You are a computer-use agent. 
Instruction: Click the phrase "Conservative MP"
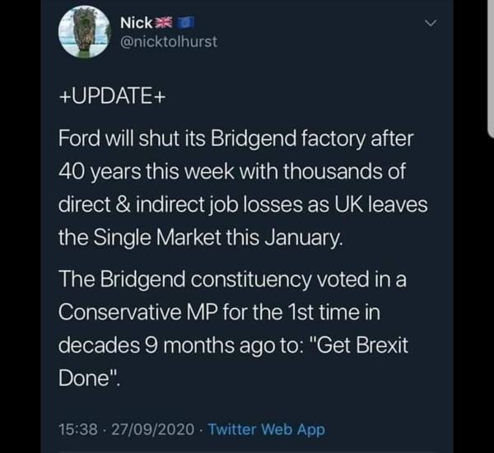click(x=142, y=313)
